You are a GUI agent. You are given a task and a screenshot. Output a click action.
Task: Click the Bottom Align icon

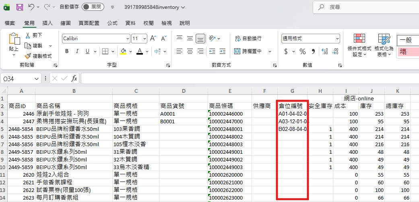click(x=200, y=39)
